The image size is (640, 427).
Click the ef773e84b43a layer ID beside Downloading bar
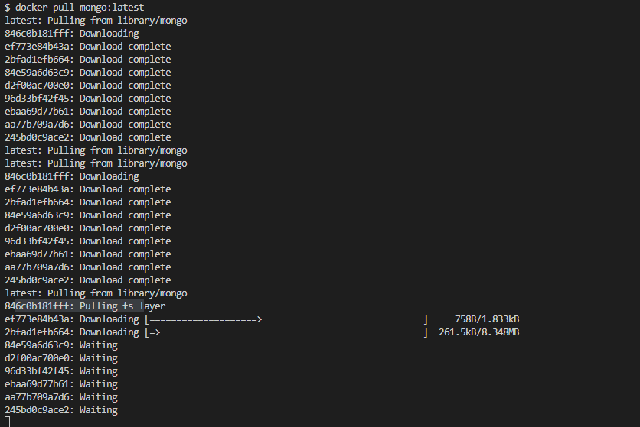38,319
